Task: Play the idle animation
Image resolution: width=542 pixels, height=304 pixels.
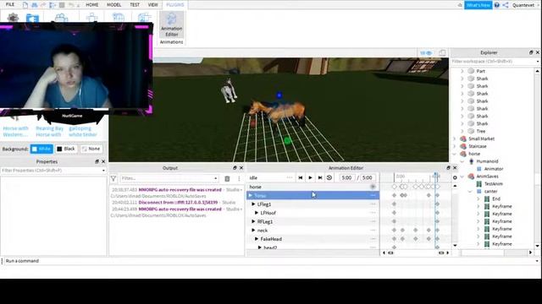Action: [x=310, y=177]
